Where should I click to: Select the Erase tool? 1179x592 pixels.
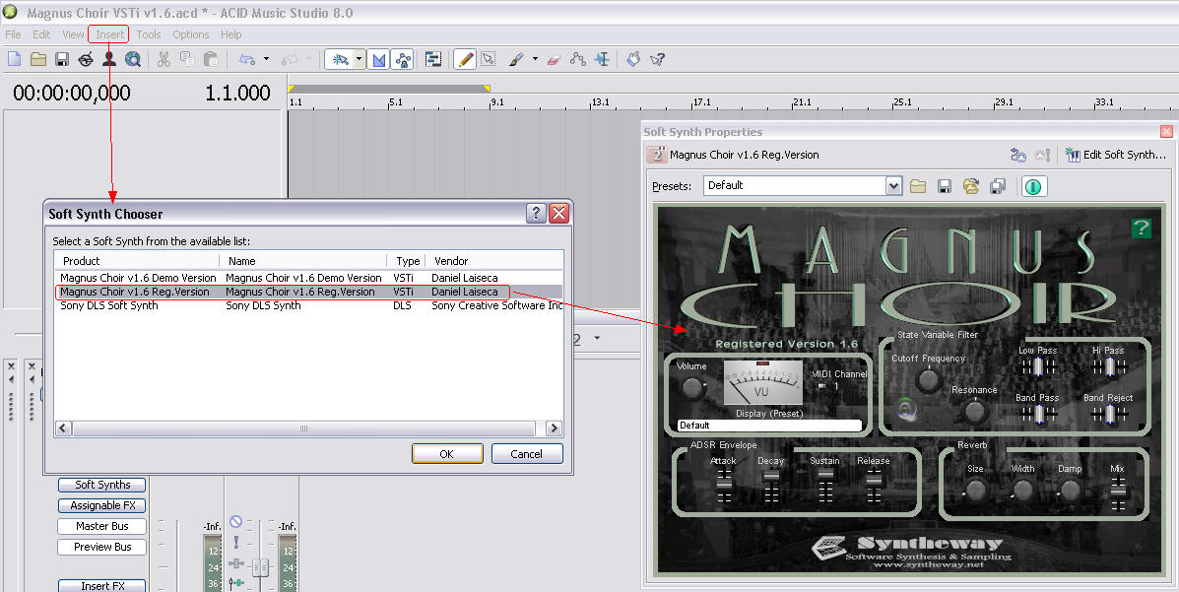pyautogui.click(x=555, y=59)
